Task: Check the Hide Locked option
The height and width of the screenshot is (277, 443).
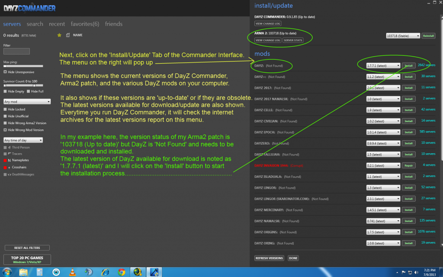Action: [5, 110]
